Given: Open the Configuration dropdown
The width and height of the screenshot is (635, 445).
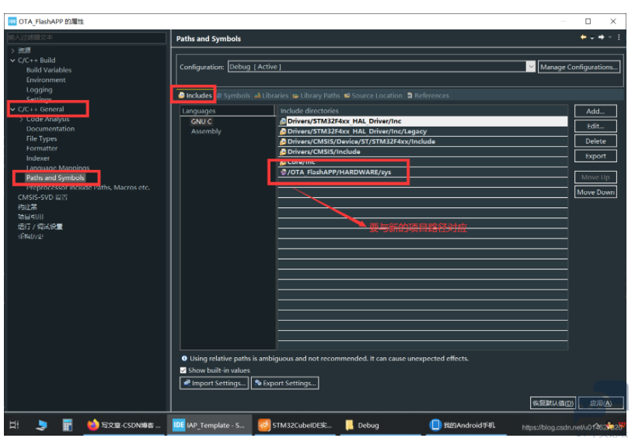Looking at the screenshot, I should 531,67.
